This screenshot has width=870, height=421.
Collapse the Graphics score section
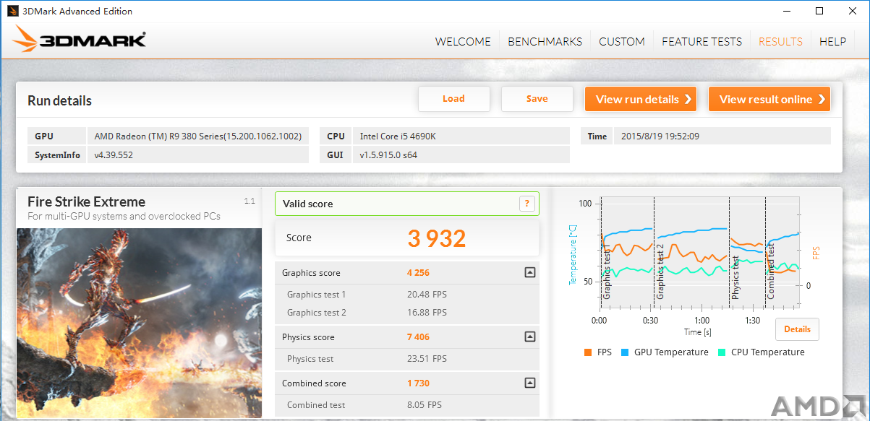[x=529, y=273]
